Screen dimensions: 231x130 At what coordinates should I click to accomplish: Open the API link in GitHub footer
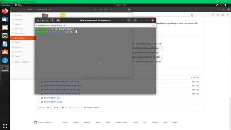click(x=145, y=122)
